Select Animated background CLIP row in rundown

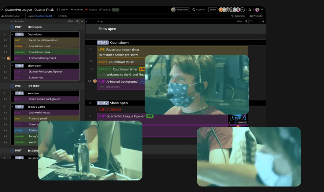pos(47,58)
